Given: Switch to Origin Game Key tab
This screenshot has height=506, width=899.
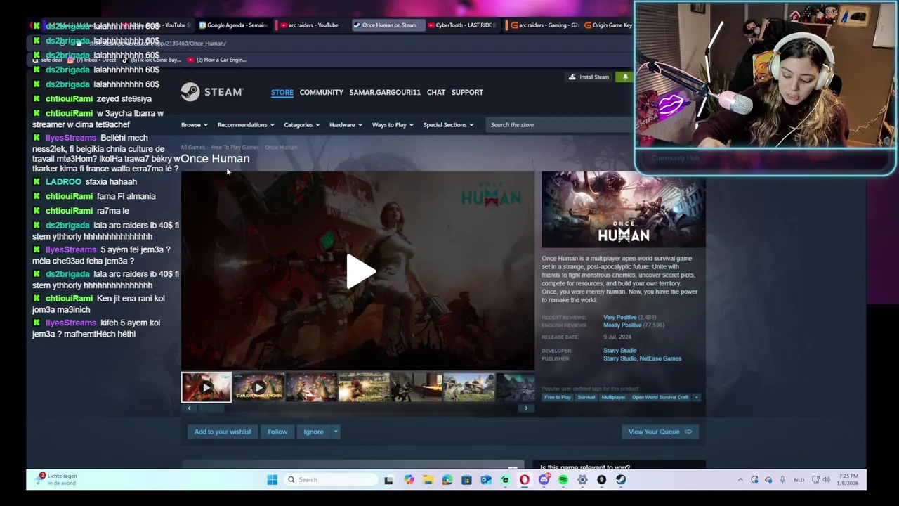Looking at the screenshot, I should pos(608,25).
